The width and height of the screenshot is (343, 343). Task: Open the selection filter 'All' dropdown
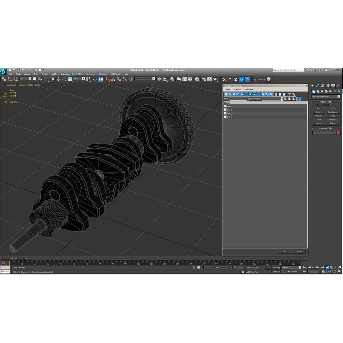coord(26,78)
